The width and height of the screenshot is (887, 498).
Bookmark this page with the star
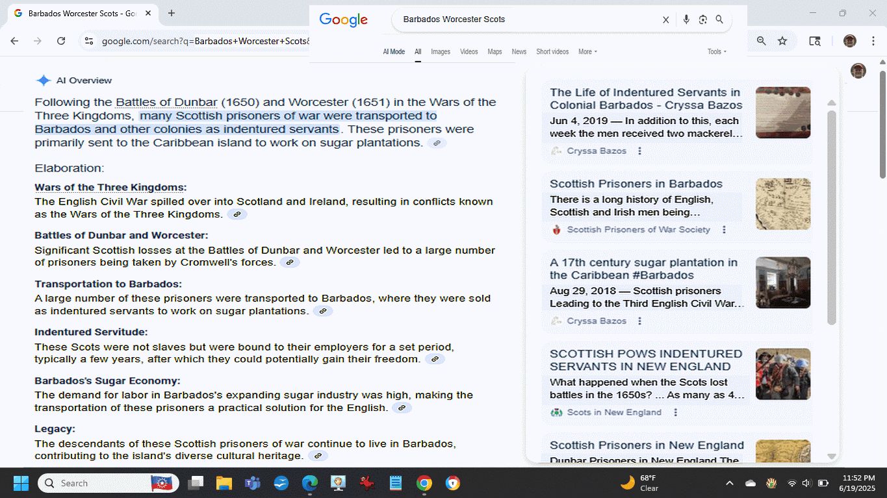782,41
